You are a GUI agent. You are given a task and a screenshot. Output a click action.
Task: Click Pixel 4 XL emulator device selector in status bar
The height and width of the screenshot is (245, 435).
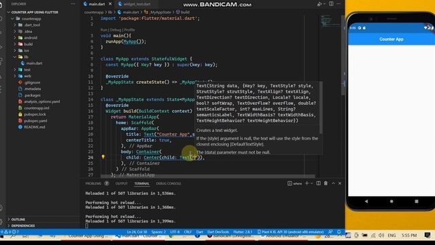[290, 231]
